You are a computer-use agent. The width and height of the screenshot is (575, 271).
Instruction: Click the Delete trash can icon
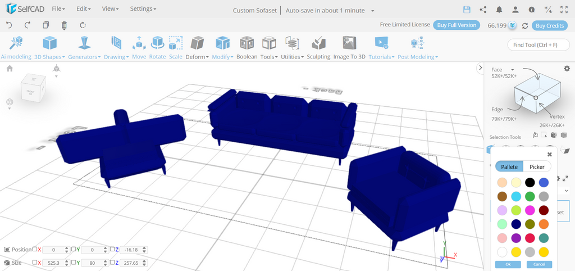pyautogui.click(x=64, y=25)
